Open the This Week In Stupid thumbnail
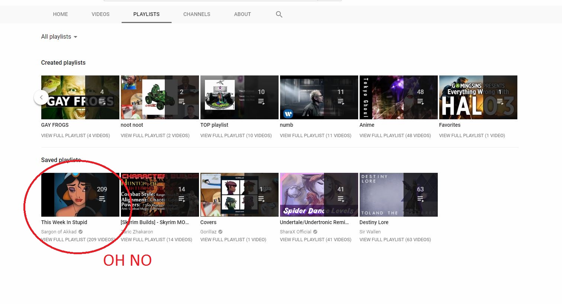The height and width of the screenshot is (304, 562). 80,195
